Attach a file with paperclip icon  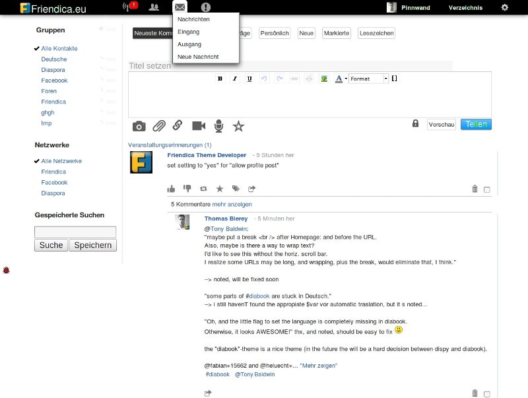pos(159,126)
